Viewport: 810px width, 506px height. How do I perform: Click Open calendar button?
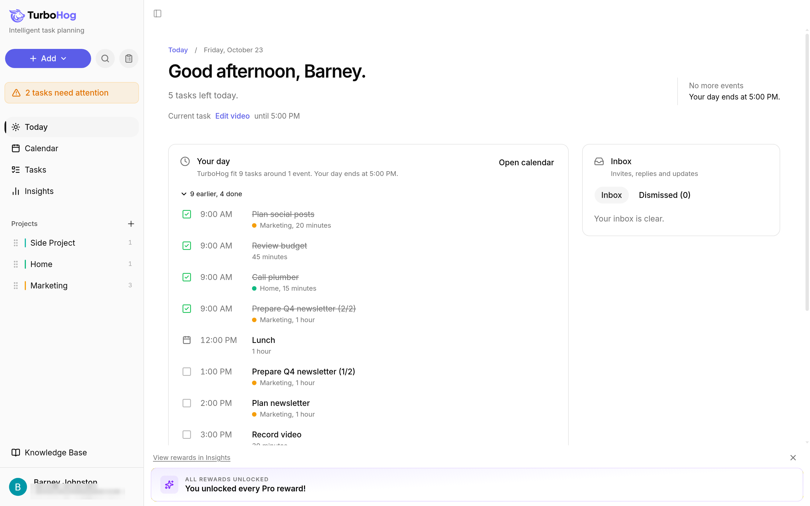click(526, 162)
